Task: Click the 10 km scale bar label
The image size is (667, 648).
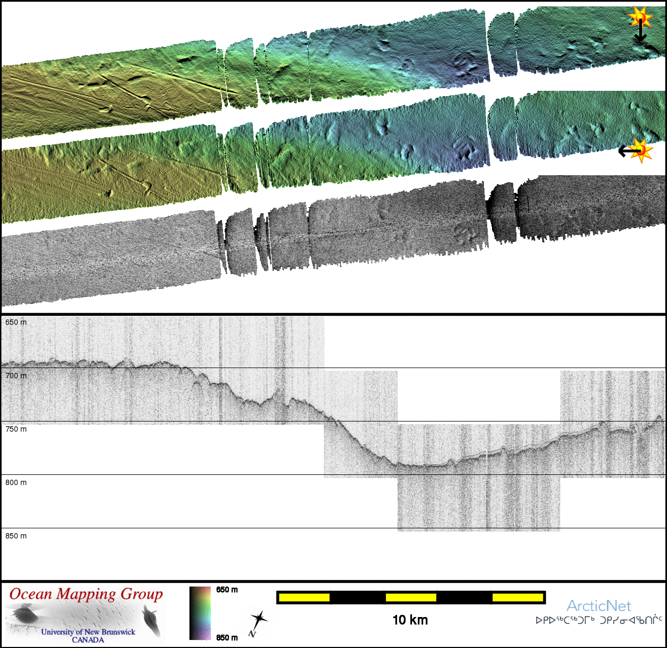Action: (410, 620)
